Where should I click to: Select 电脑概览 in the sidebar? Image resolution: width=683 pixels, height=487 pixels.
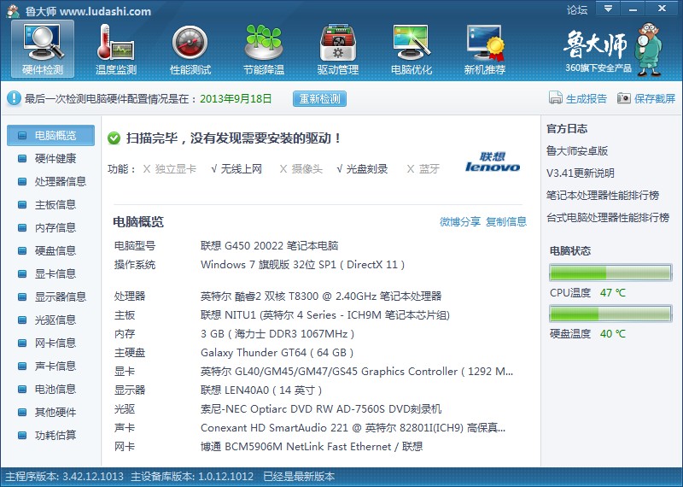click(x=50, y=135)
